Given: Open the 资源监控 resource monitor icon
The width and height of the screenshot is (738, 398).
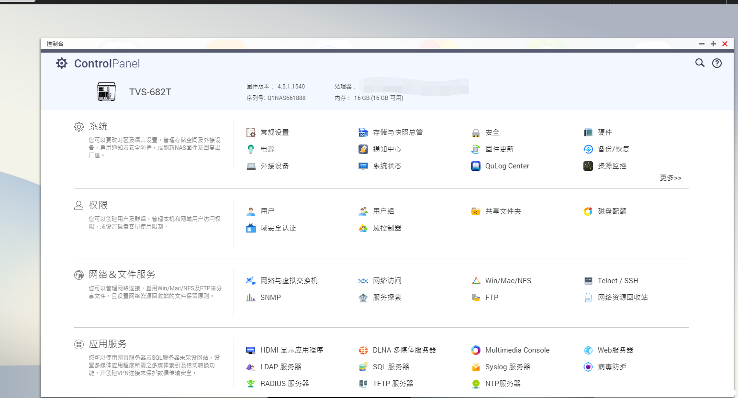Looking at the screenshot, I should point(588,166).
